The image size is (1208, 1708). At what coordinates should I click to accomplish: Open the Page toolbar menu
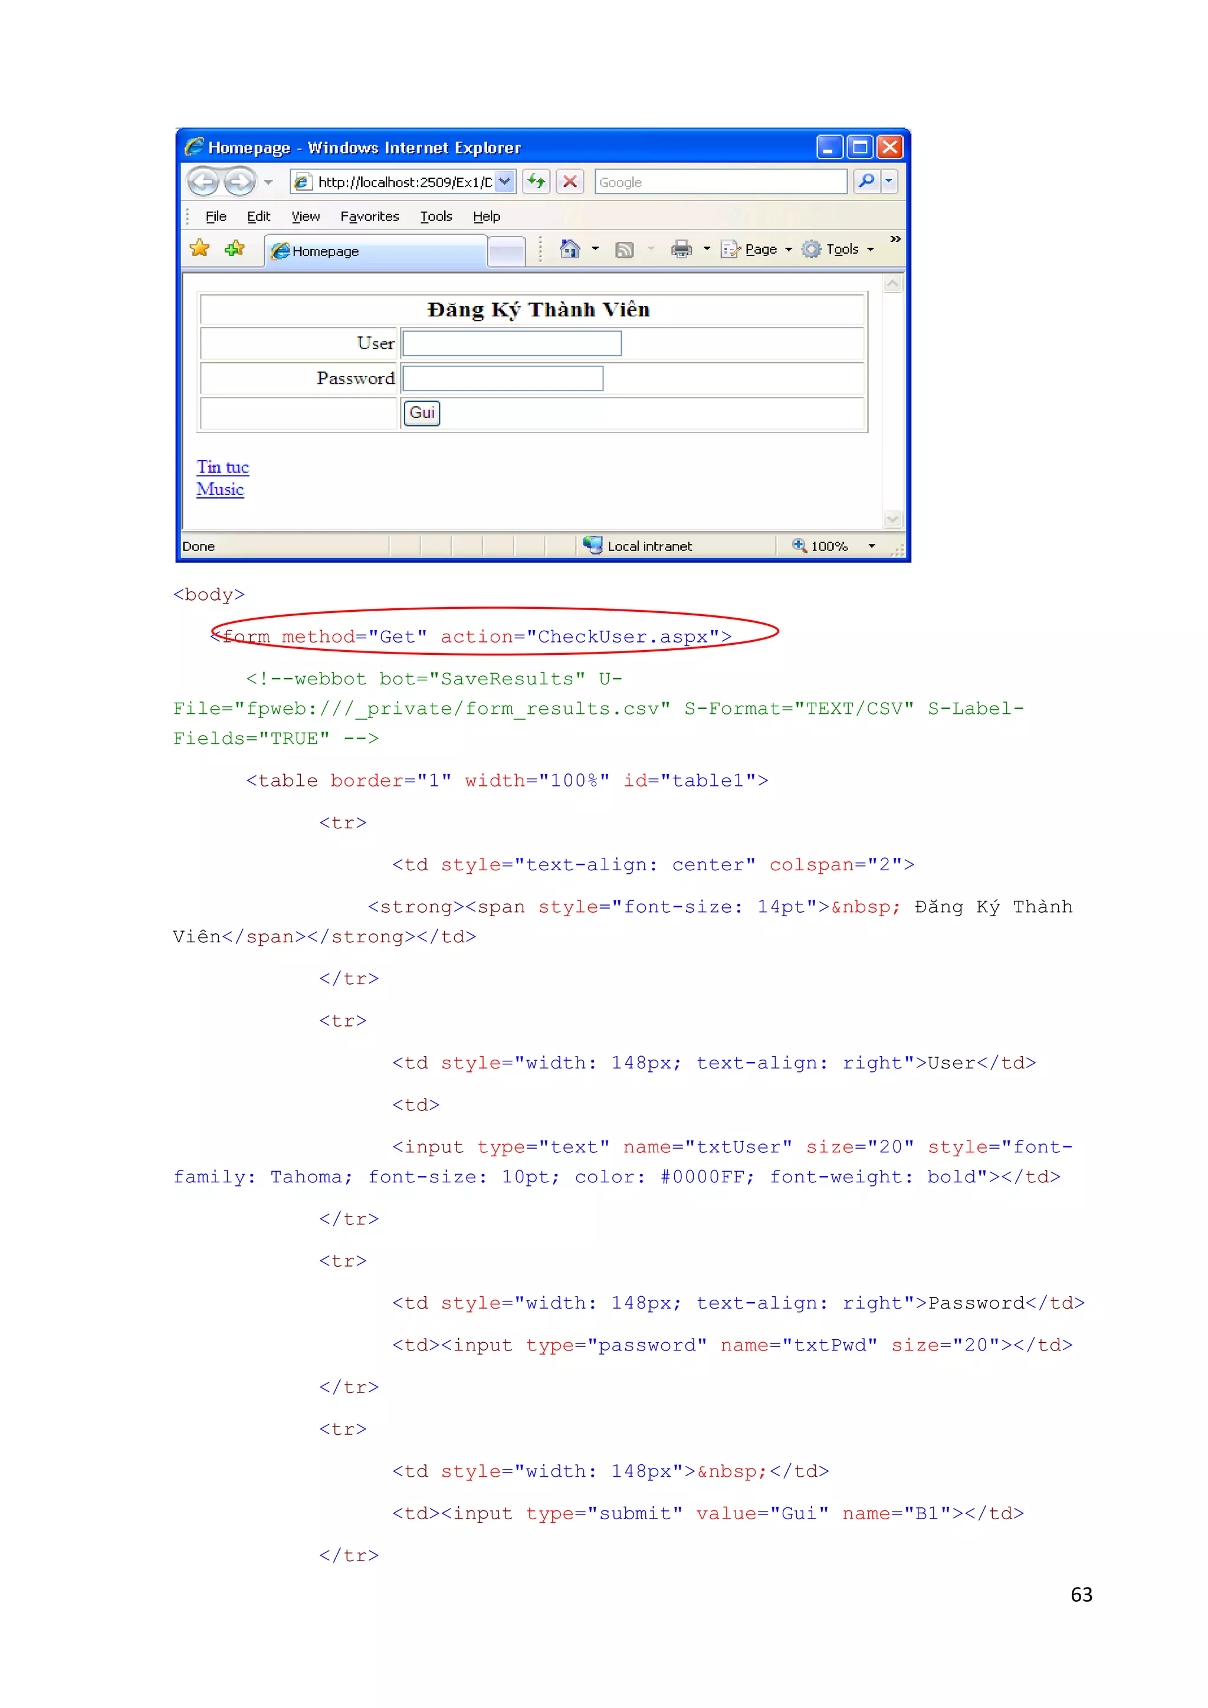[x=757, y=249]
